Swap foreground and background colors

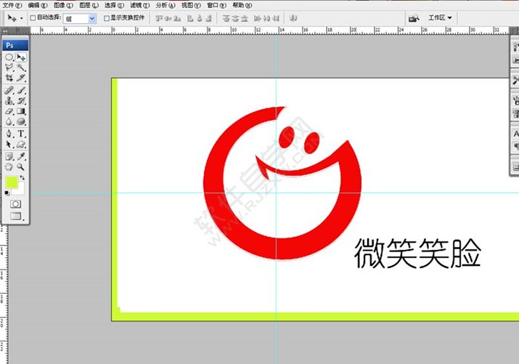(23, 178)
